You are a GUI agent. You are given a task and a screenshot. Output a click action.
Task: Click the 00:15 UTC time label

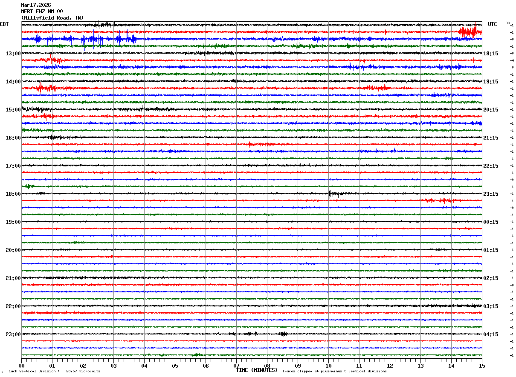pyautogui.click(x=491, y=222)
